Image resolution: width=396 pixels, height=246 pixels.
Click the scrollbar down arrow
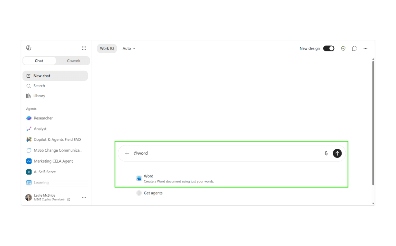[x=373, y=203]
